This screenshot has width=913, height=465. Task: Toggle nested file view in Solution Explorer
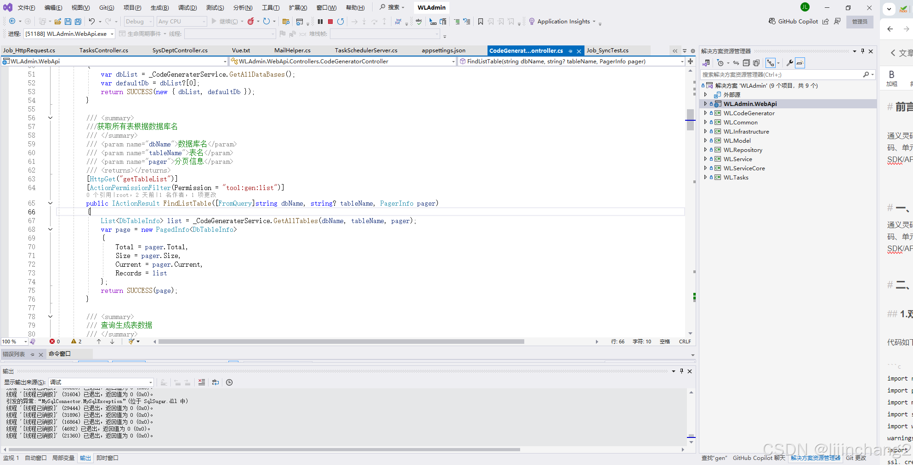771,63
